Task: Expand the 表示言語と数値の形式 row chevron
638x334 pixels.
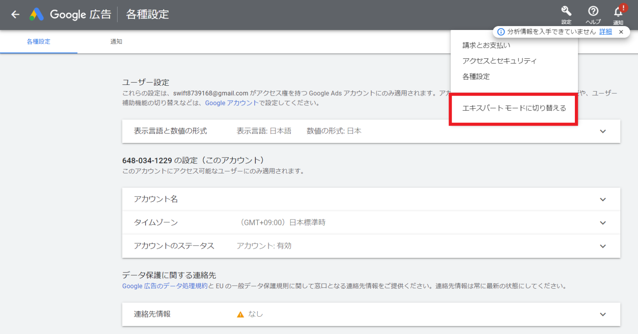Action: [603, 131]
